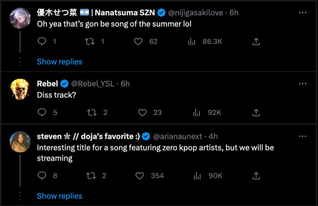The image size is (318, 206).
Task: Open more options on steven's tweet
Action: pyautogui.click(x=302, y=137)
